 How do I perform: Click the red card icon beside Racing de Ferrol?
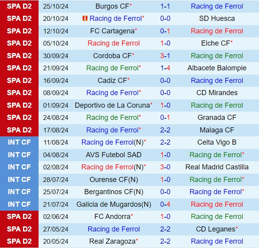pos(85,18)
